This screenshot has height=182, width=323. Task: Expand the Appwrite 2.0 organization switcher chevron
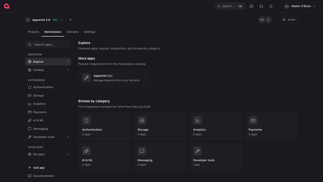[62, 20]
